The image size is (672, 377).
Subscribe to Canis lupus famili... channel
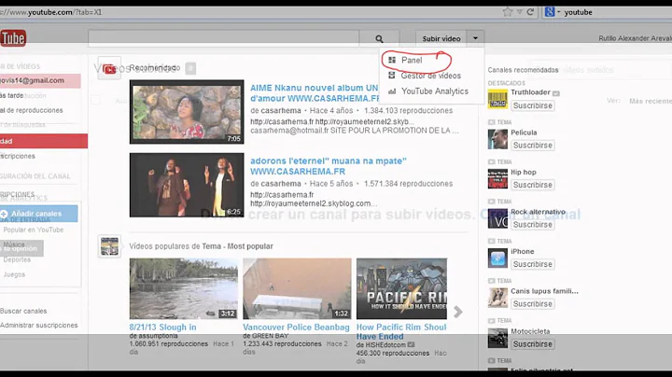pos(533,303)
